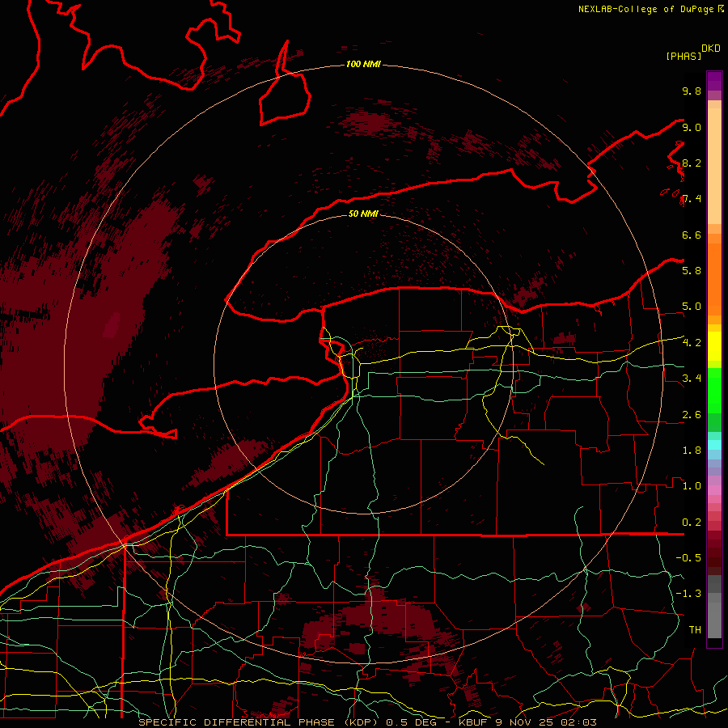Pick the pink color bar segment
Screen dimensions: 728x728
click(714, 490)
